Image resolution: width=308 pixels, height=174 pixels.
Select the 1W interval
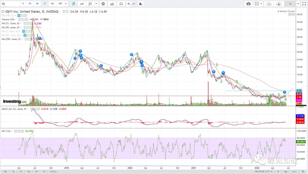pyautogui.click(x=60, y=4)
